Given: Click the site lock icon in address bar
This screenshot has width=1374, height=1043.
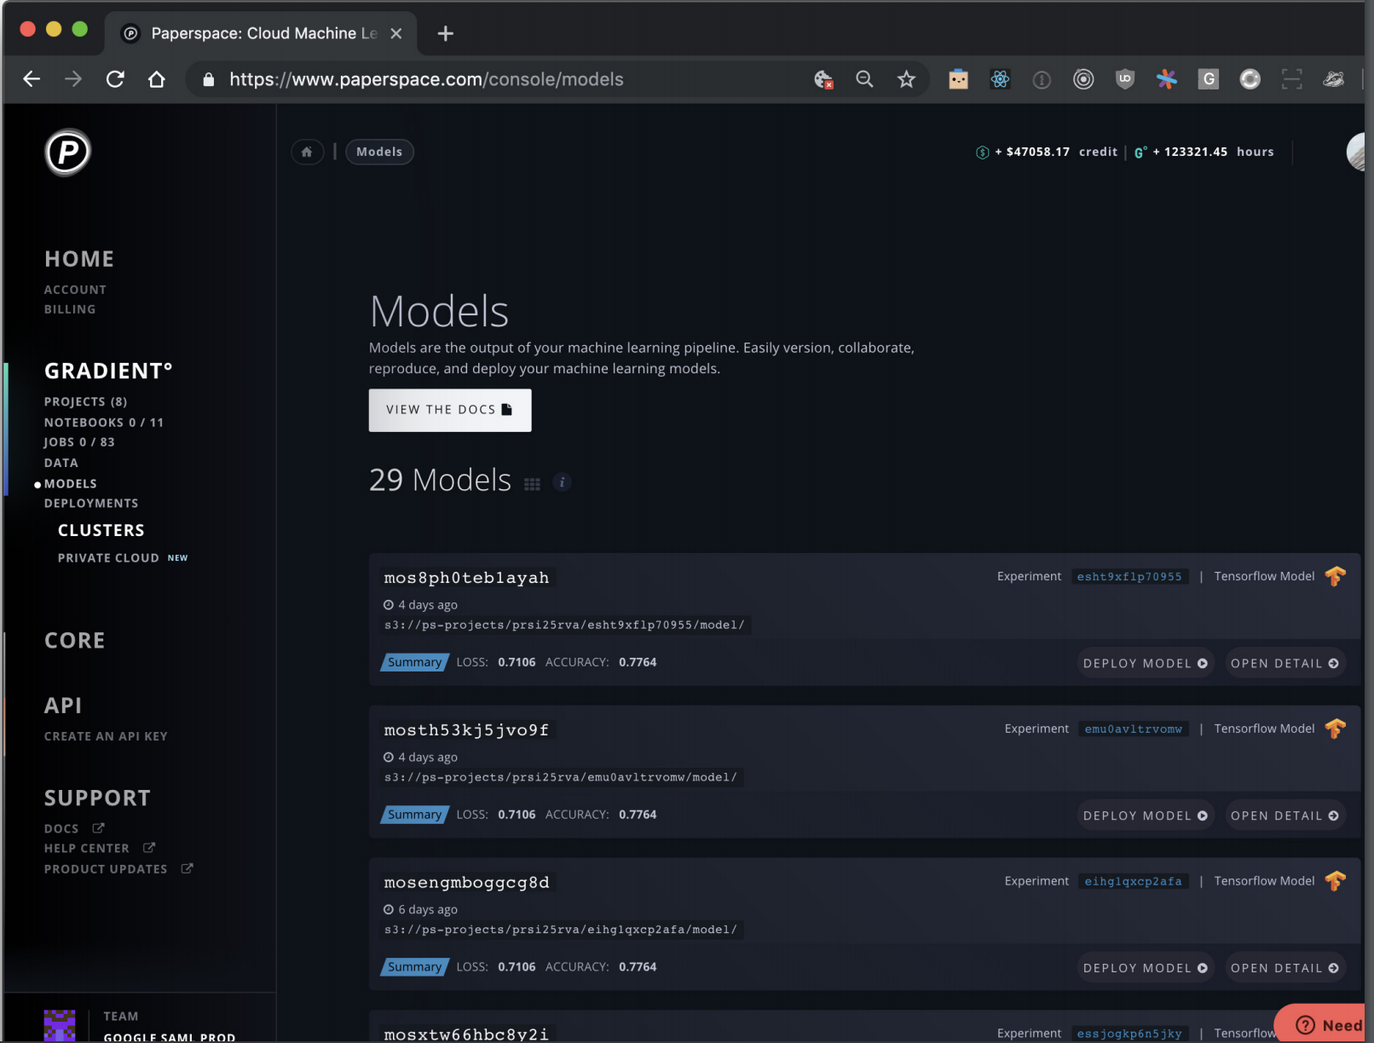Looking at the screenshot, I should tap(208, 79).
